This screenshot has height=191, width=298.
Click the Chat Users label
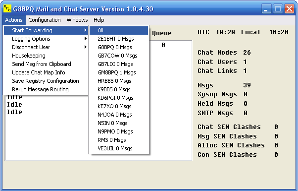pos(217,62)
